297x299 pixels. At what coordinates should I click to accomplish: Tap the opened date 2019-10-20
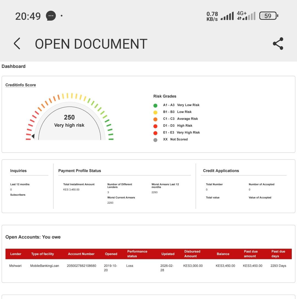click(111, 268)
